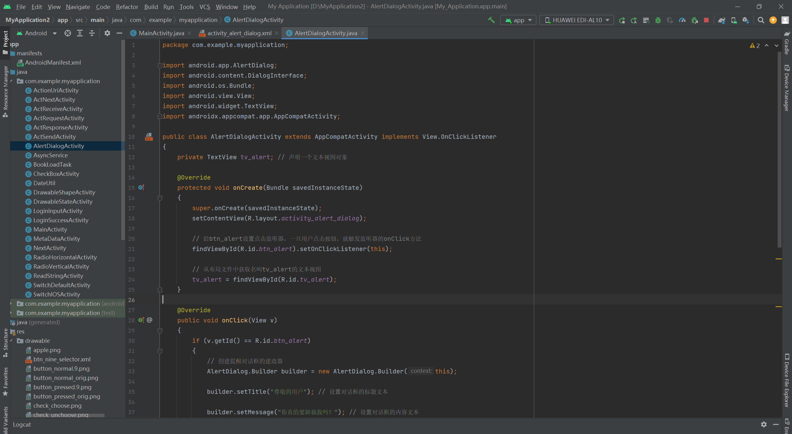Viewport: 792px width, 434px height.
Task: Open the HUAWEI EDI-AL10 device dropdown
Action: click(577, 20)
